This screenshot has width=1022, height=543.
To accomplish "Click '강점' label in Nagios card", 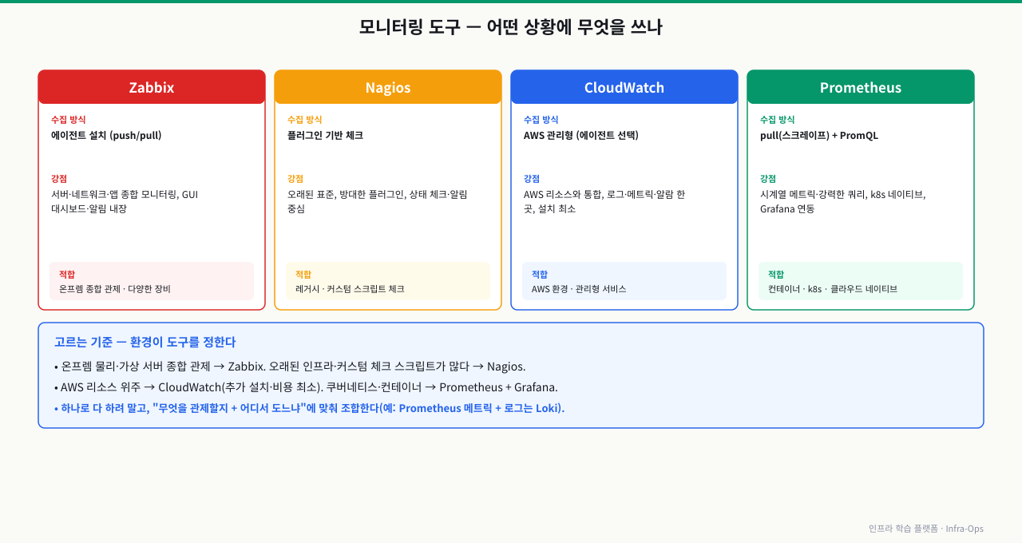I will pos(296,179).
